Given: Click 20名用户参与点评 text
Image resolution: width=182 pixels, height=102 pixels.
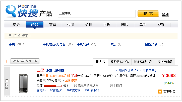Looking at the screenshot, I should pos(86,85).
